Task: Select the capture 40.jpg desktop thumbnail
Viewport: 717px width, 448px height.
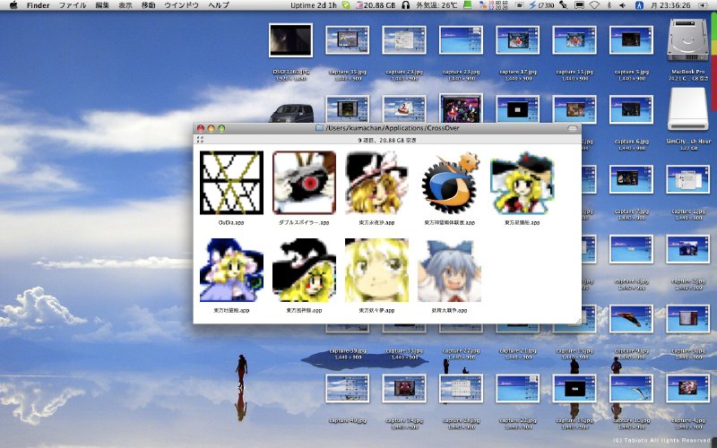Action: point(348,388)
